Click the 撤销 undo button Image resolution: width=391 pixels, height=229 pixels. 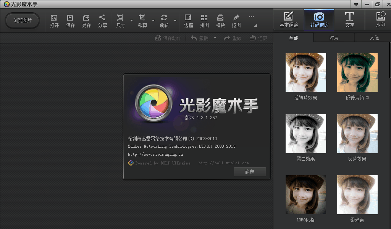[199, 38]
